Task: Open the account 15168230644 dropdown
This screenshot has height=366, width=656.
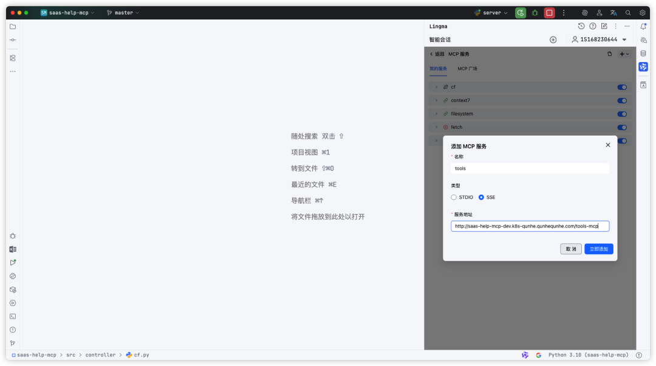Action: (599, 40)
